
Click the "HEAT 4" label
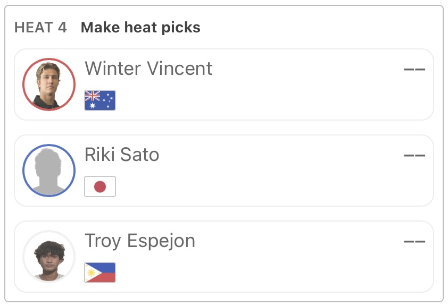coord(41,28)
